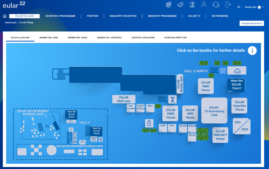
Task: Select the EULAR PARE House booth
Action: click(x=206, y=86)
